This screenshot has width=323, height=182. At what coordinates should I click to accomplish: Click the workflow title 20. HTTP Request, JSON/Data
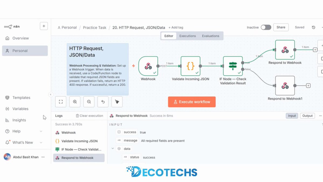point(139,28)
